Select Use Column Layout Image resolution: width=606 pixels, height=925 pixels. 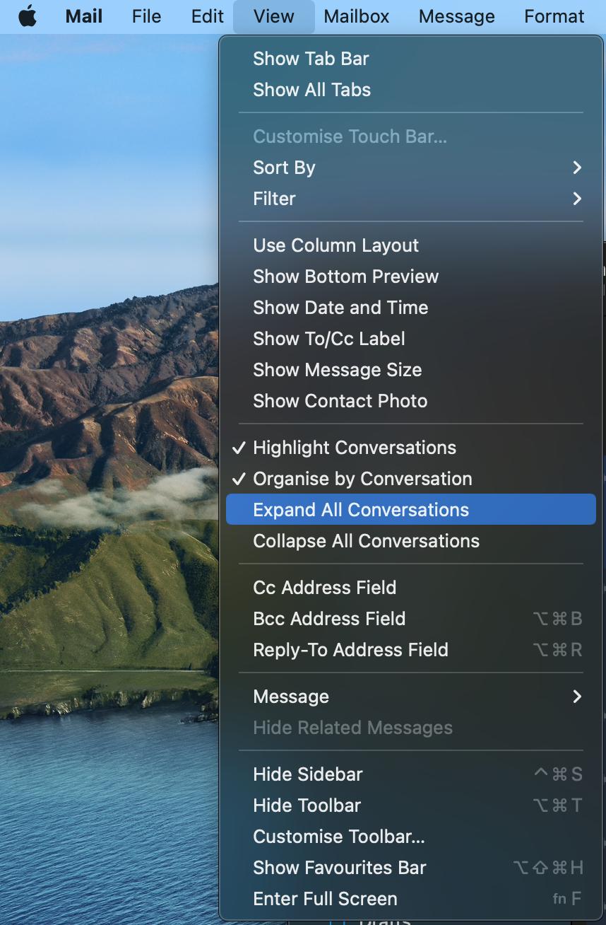(x=411, y=245)
